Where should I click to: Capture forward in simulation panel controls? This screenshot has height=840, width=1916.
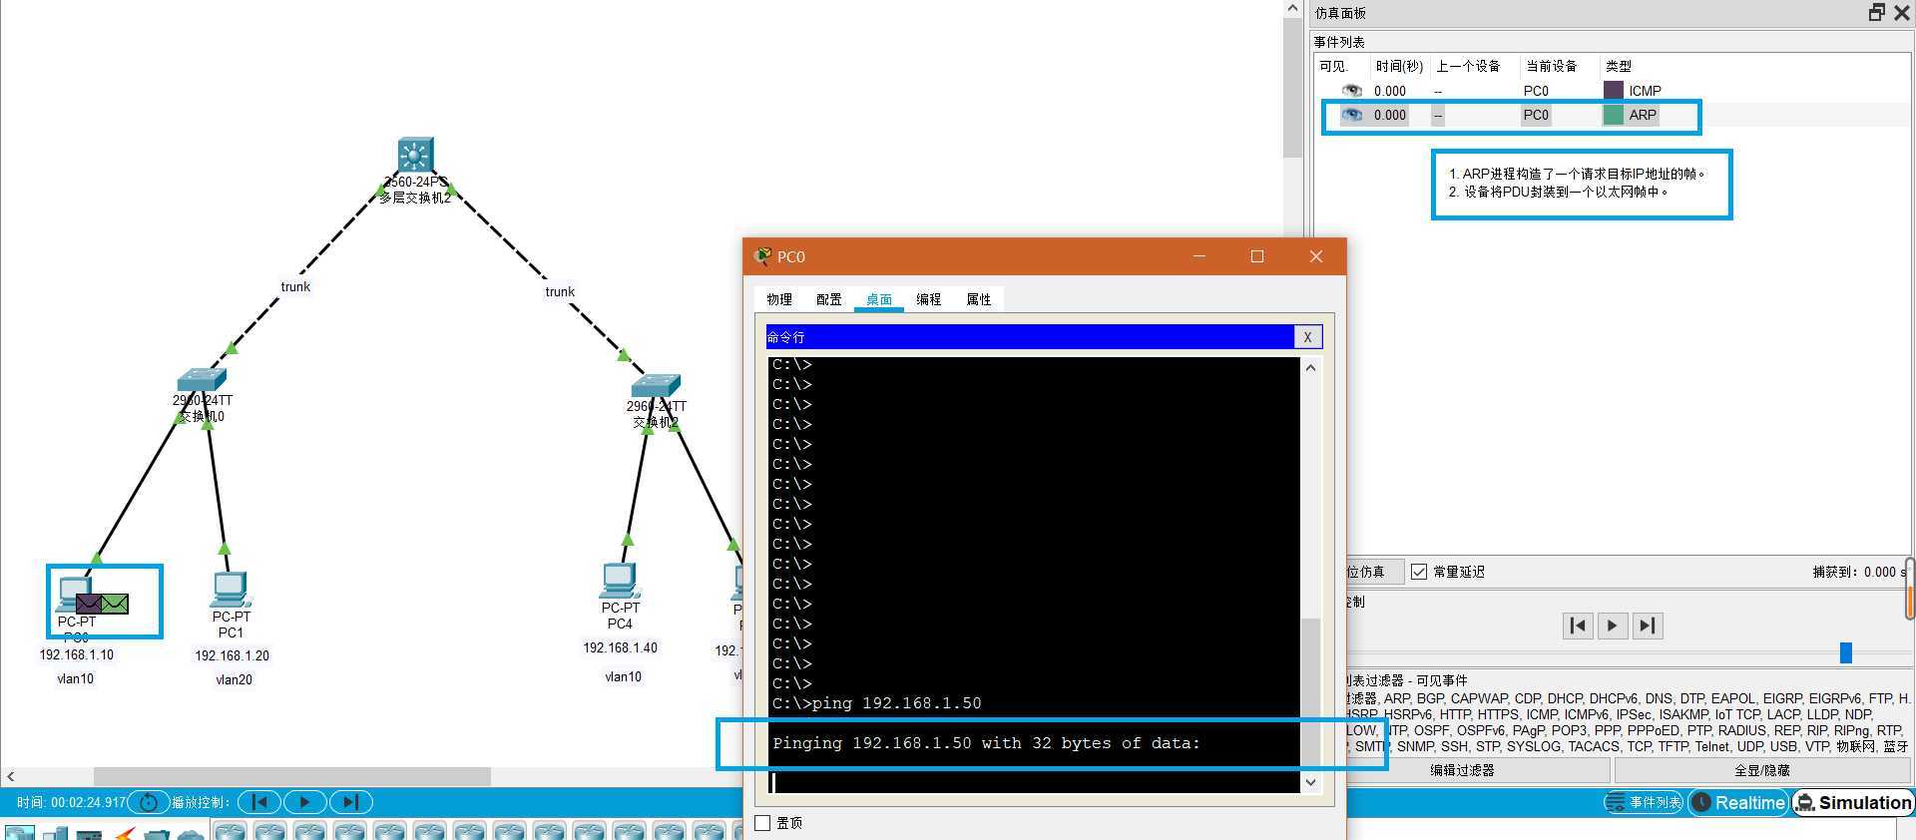[1648, 626]
